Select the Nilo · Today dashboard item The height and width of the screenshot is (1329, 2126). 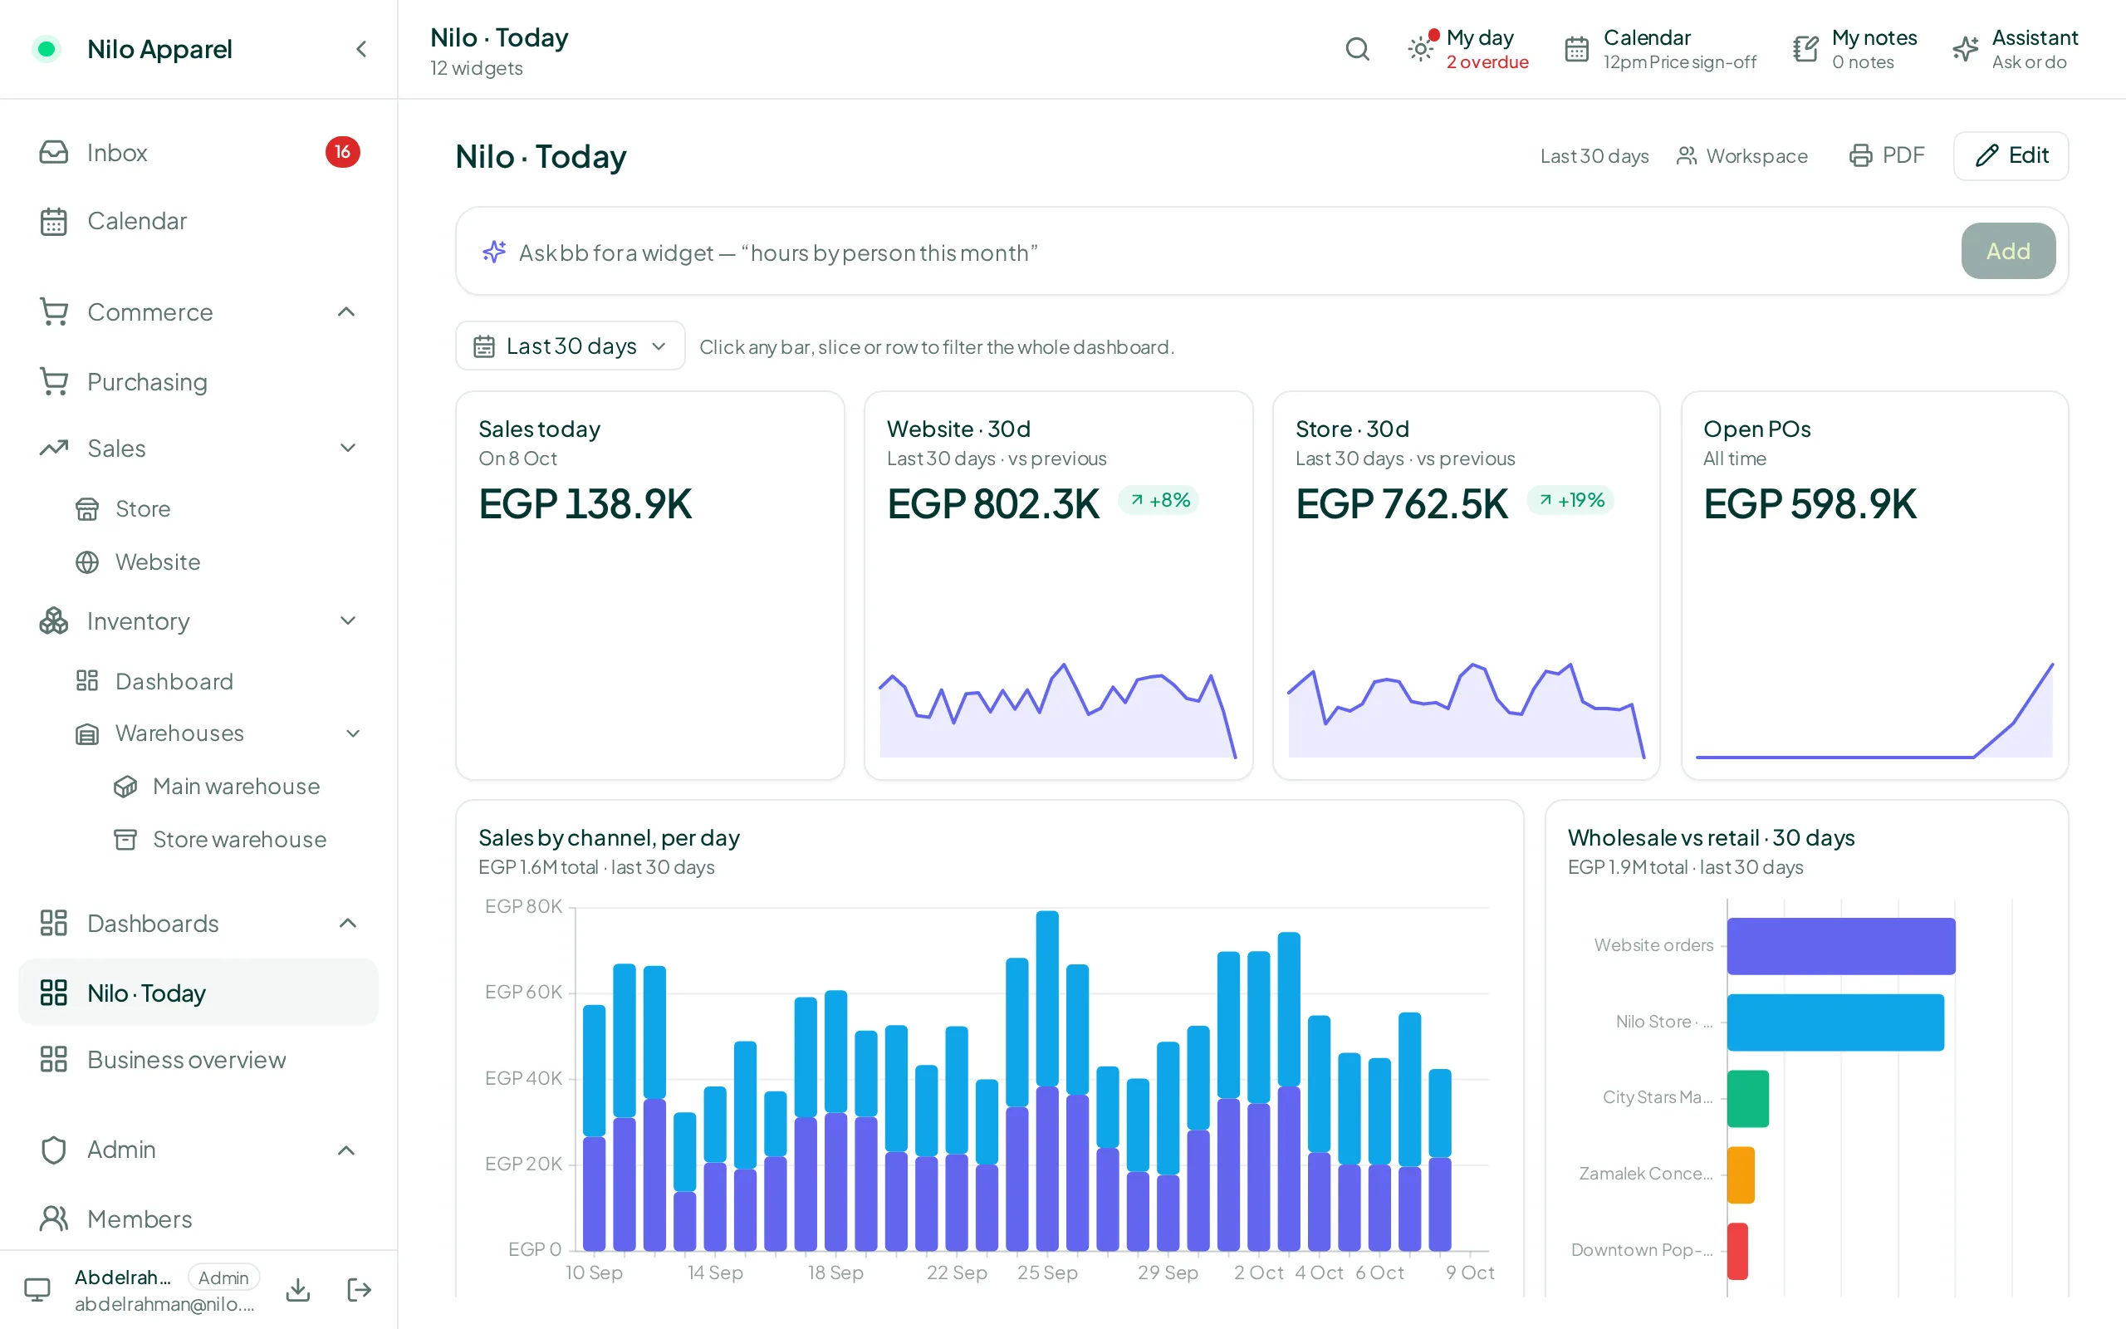198,993
